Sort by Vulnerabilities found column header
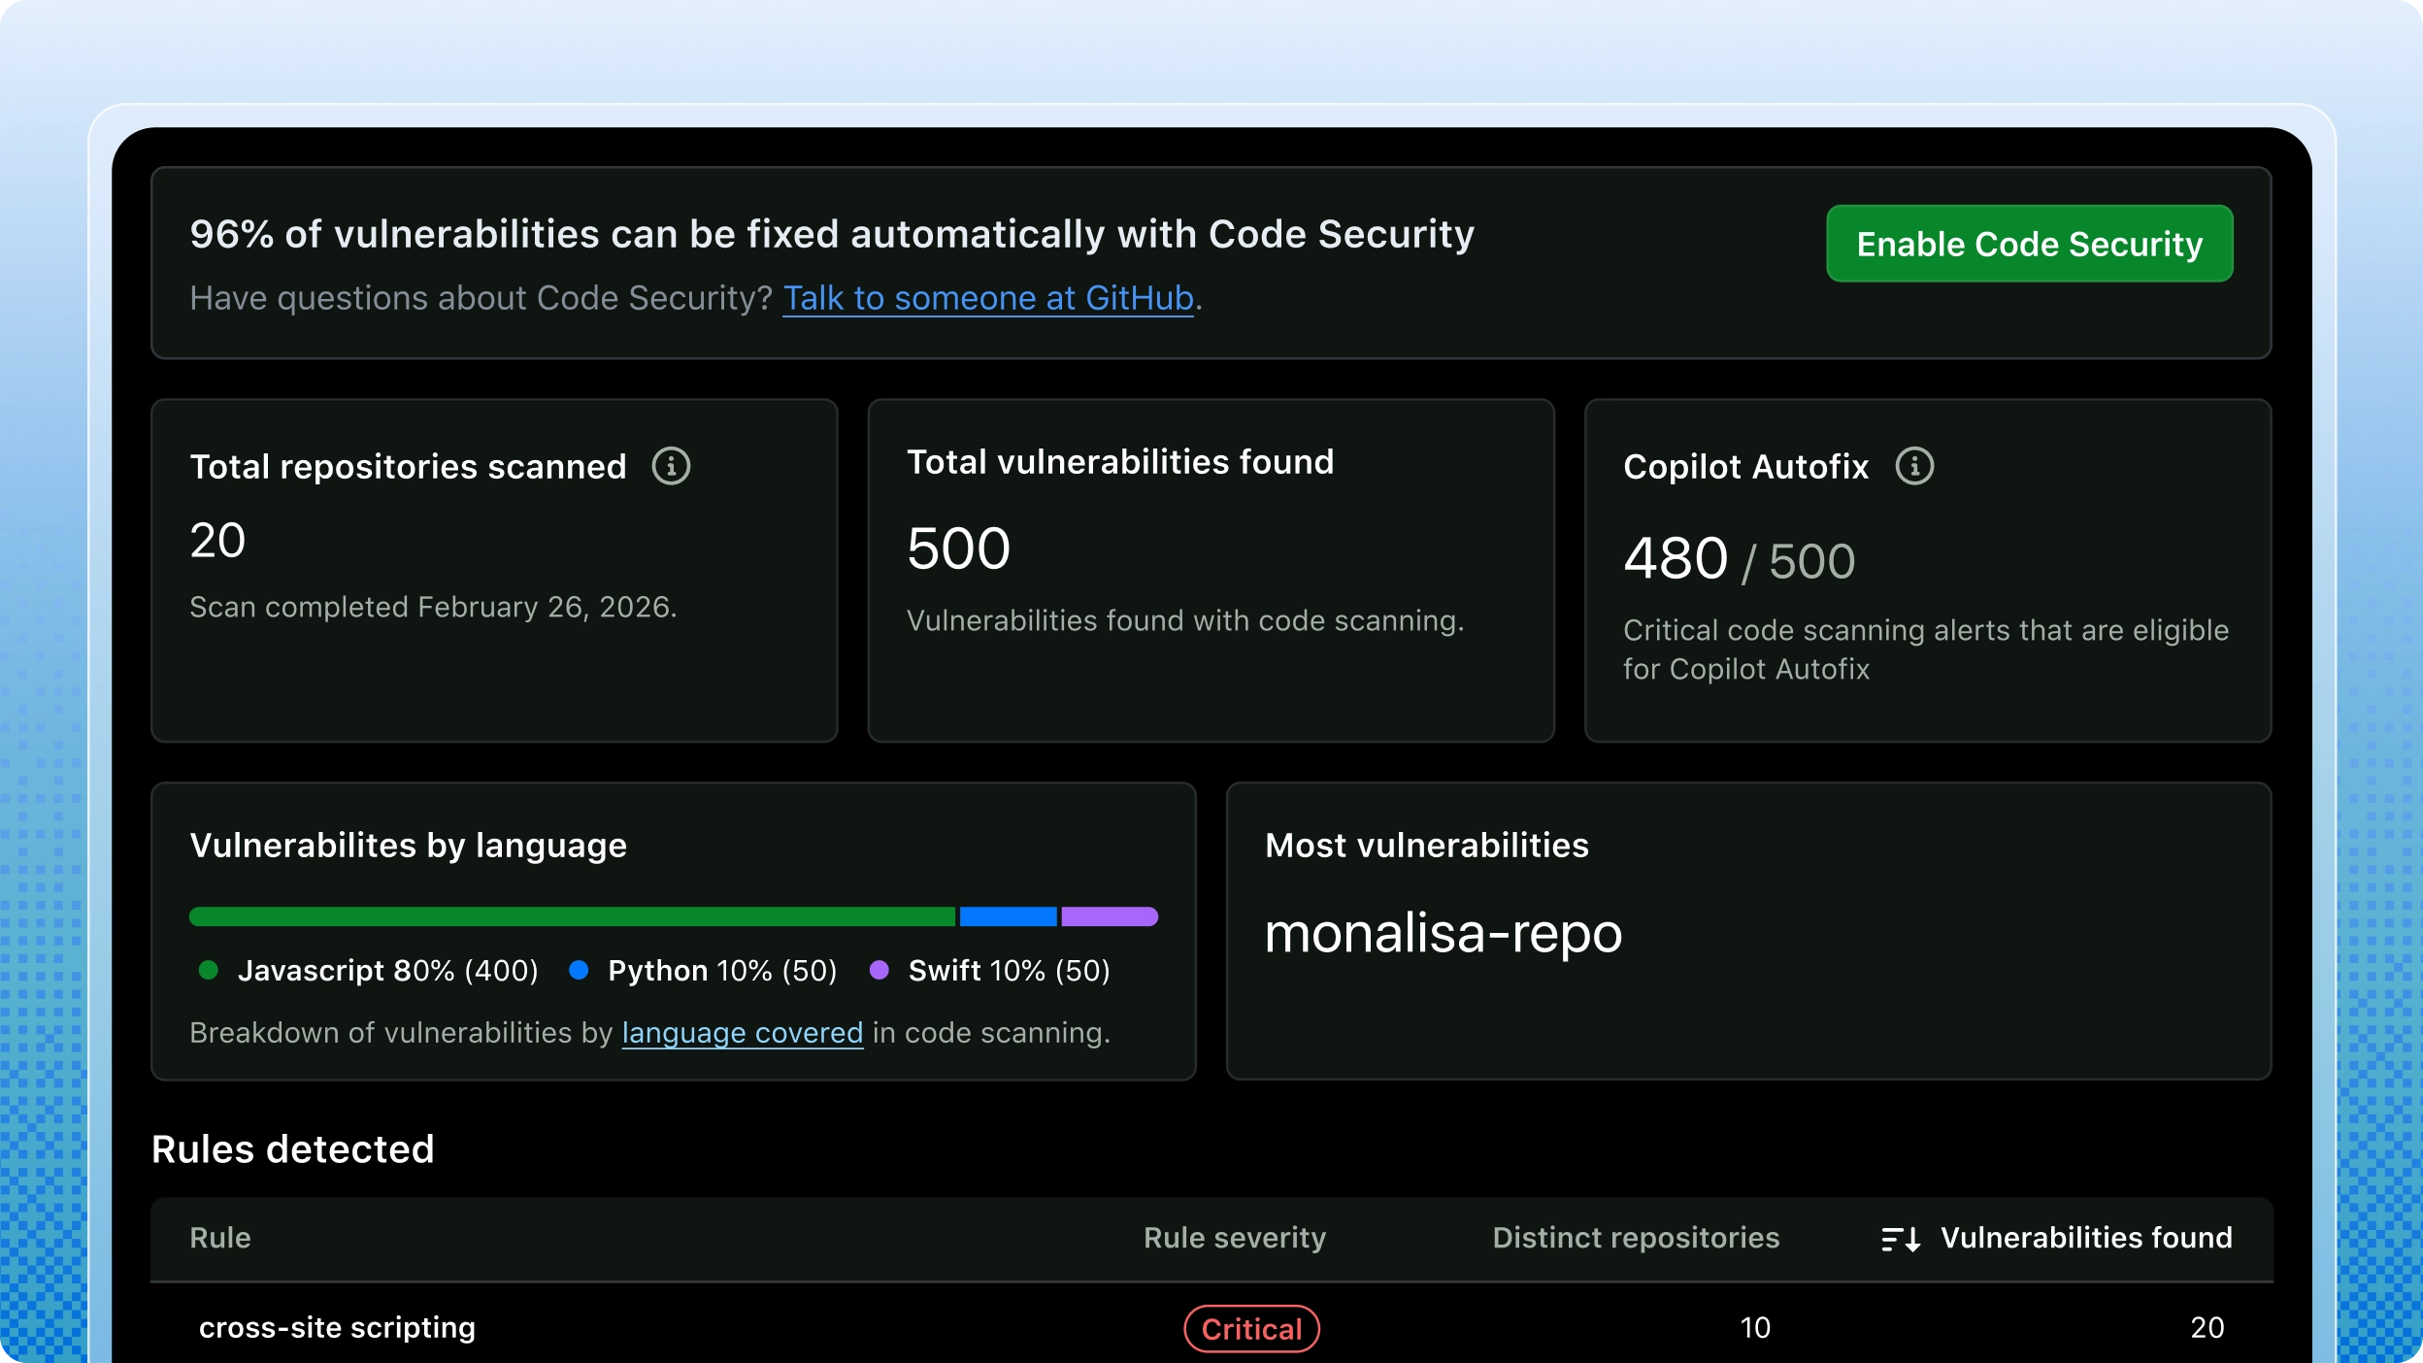 click(2086, 1238)
